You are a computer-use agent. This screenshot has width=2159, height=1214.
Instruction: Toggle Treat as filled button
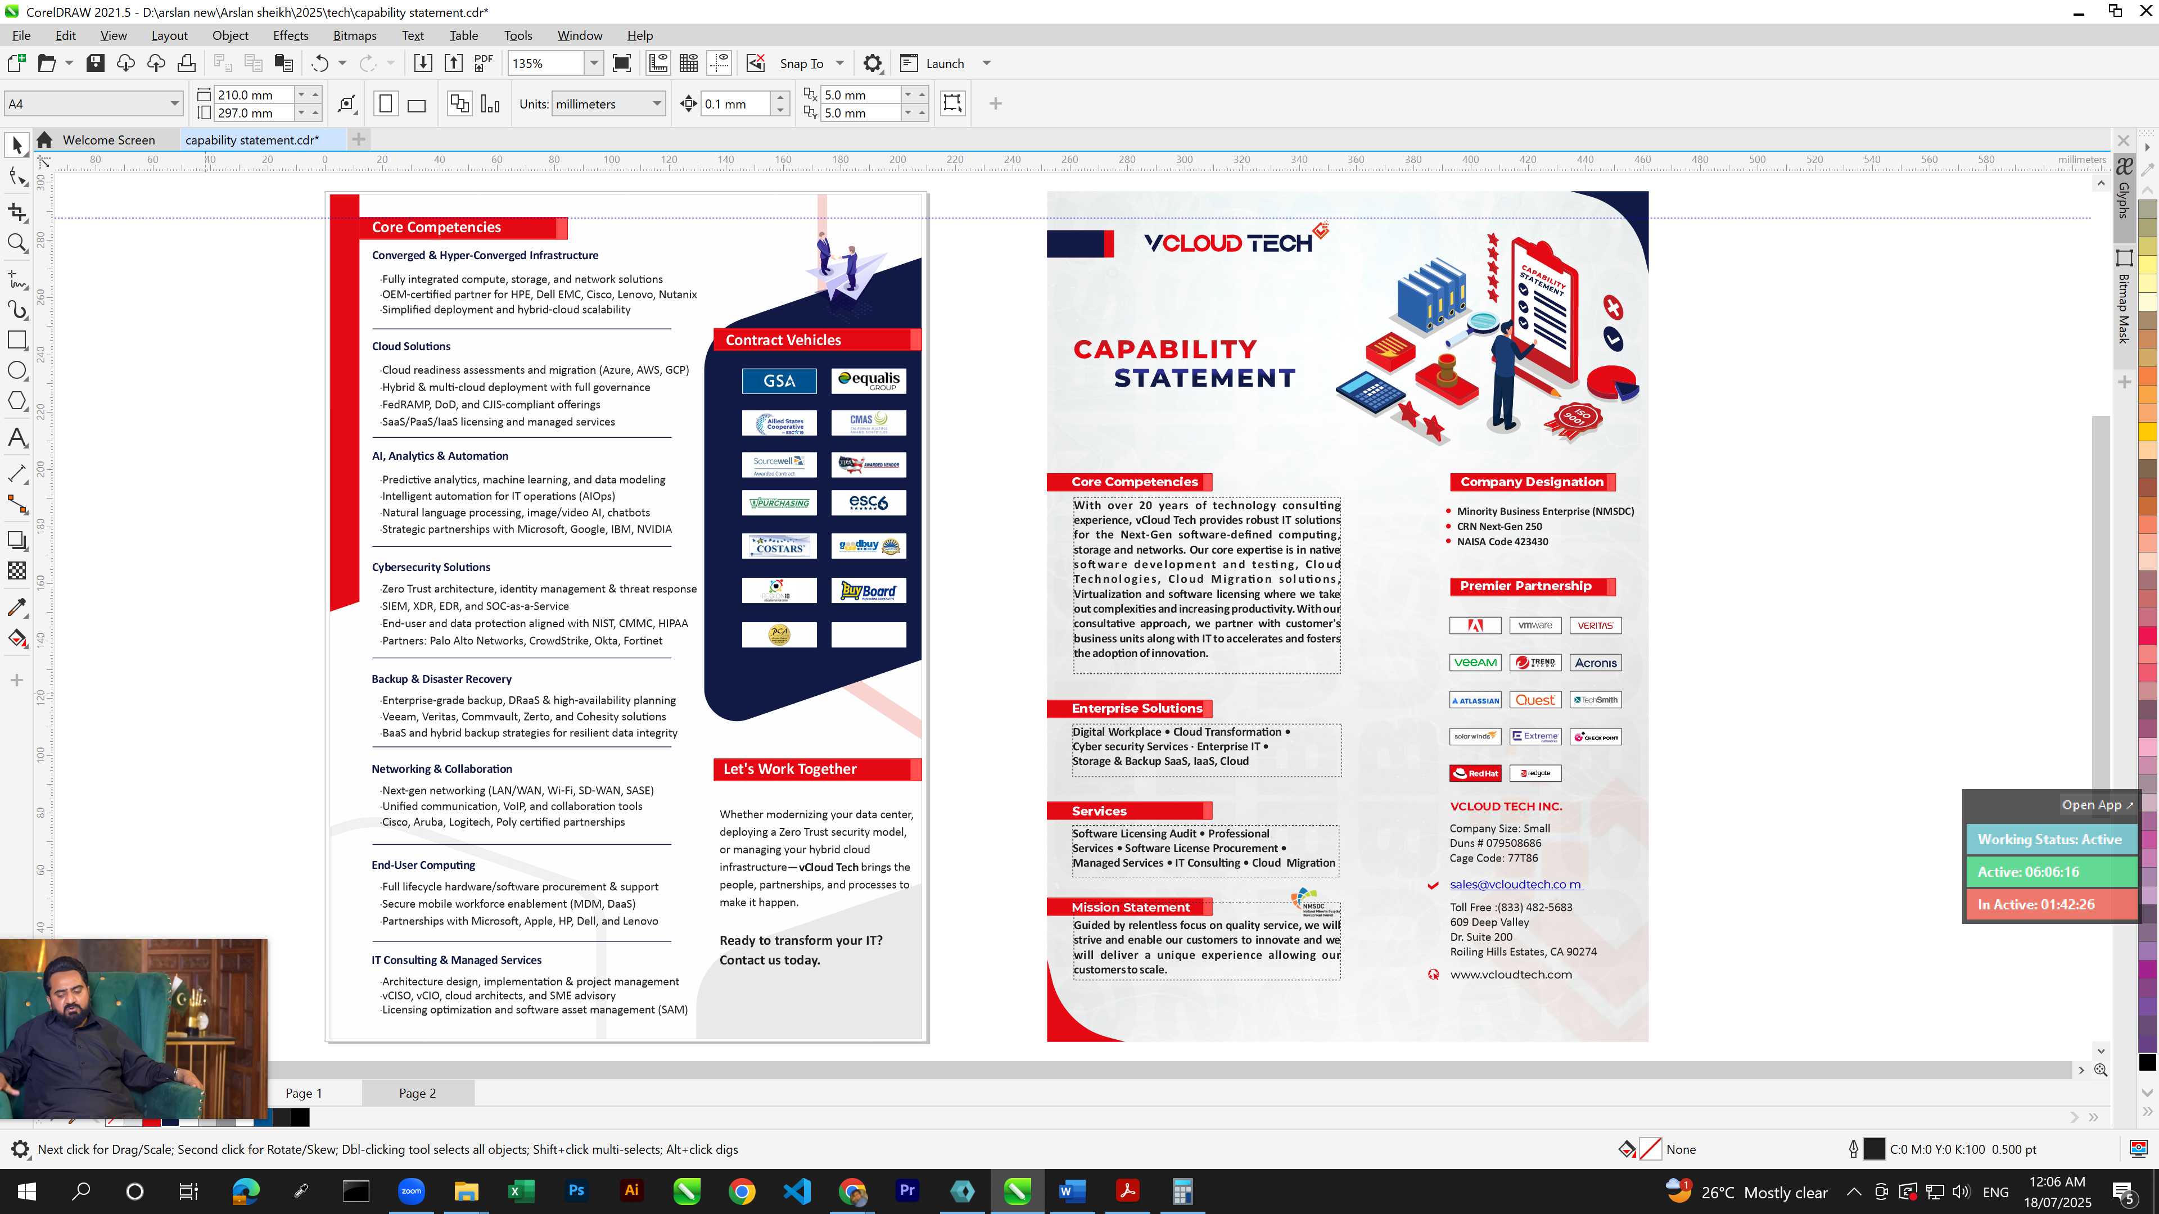tap(952, 103)
